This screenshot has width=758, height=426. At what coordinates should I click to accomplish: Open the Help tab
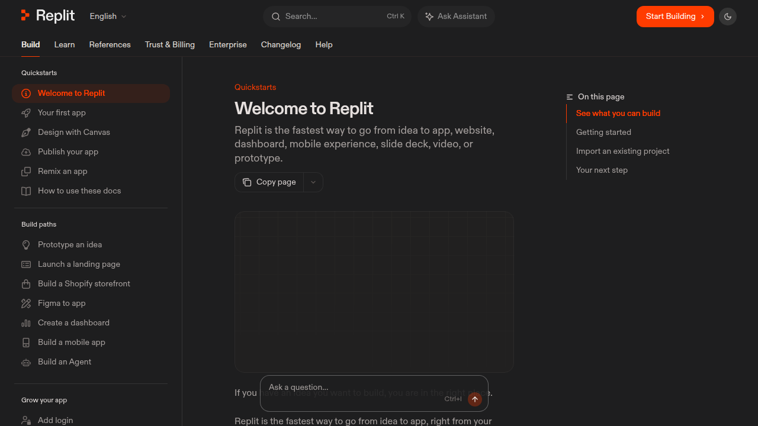[x=324, y=44]
